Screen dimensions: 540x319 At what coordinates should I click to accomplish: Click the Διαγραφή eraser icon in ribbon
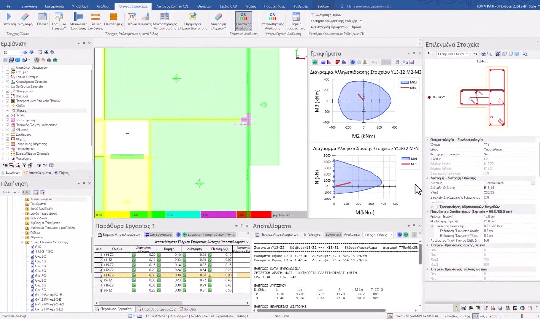(x=25, y=17)
